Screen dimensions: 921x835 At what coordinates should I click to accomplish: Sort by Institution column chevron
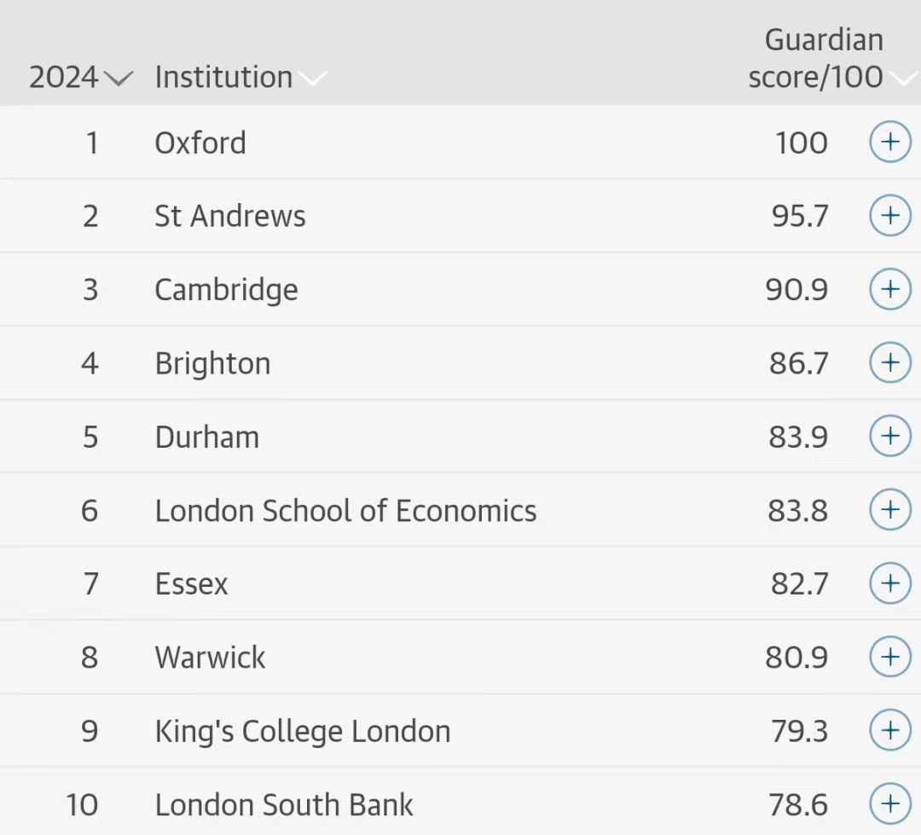point(312,78)
